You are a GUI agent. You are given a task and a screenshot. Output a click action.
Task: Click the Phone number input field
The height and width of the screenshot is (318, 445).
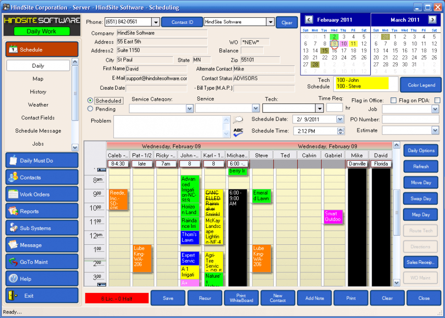[128, 22]
